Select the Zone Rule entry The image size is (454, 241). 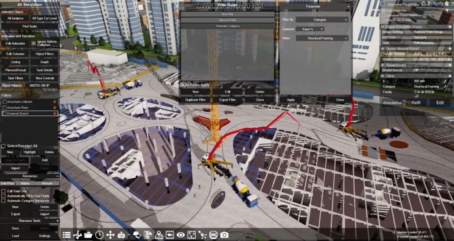pyautogui.click(x=227, y=14)
